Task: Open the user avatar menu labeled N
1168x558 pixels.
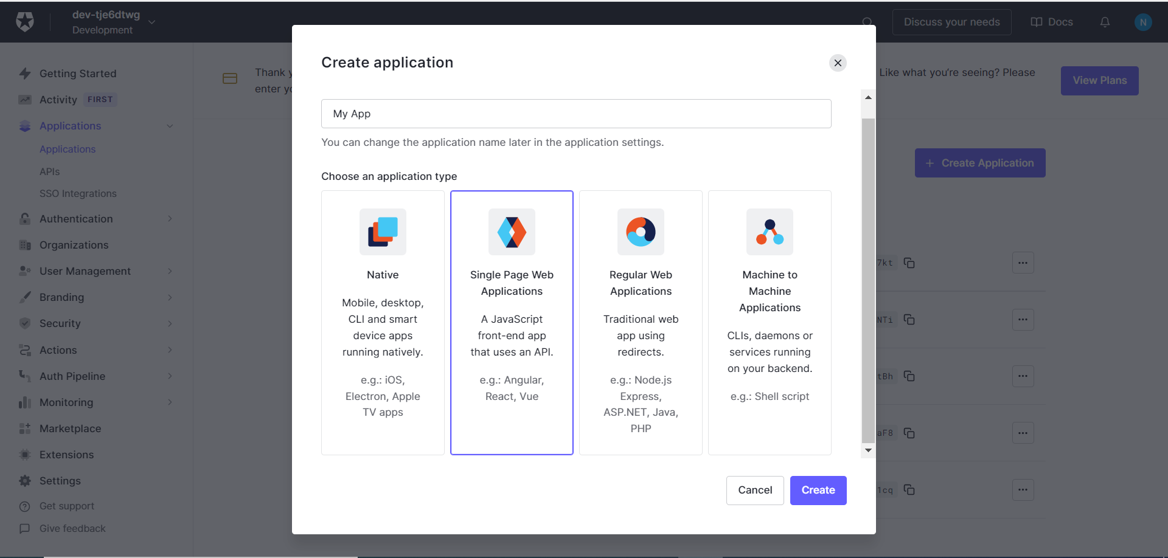Action: [x=1142, y=22]
